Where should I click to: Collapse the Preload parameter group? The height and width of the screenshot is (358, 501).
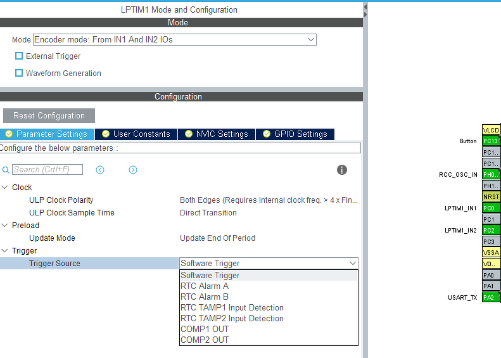click(x=4, y=226)
